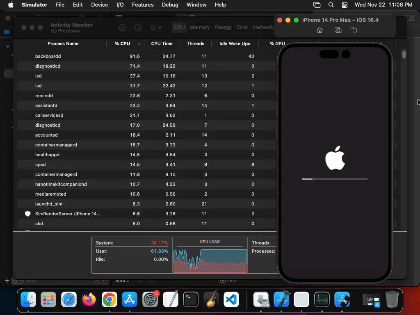This screenshot has height=315, width=420.
Task: Select the apsd process row
Action: 147,165
